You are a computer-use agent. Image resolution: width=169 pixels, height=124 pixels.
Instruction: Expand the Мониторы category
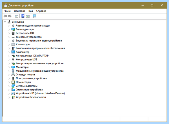9,67
